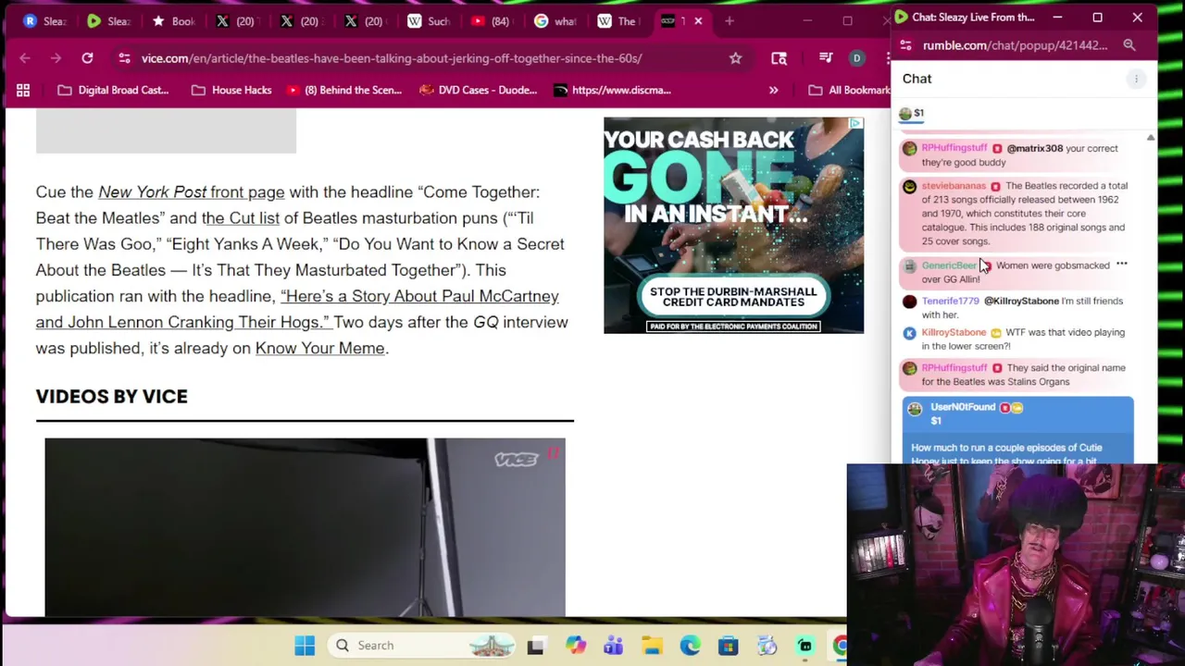Open Microsoft Edge from taskbar
This screenshot has height=666, width=1185.
[x=691, y=646]
